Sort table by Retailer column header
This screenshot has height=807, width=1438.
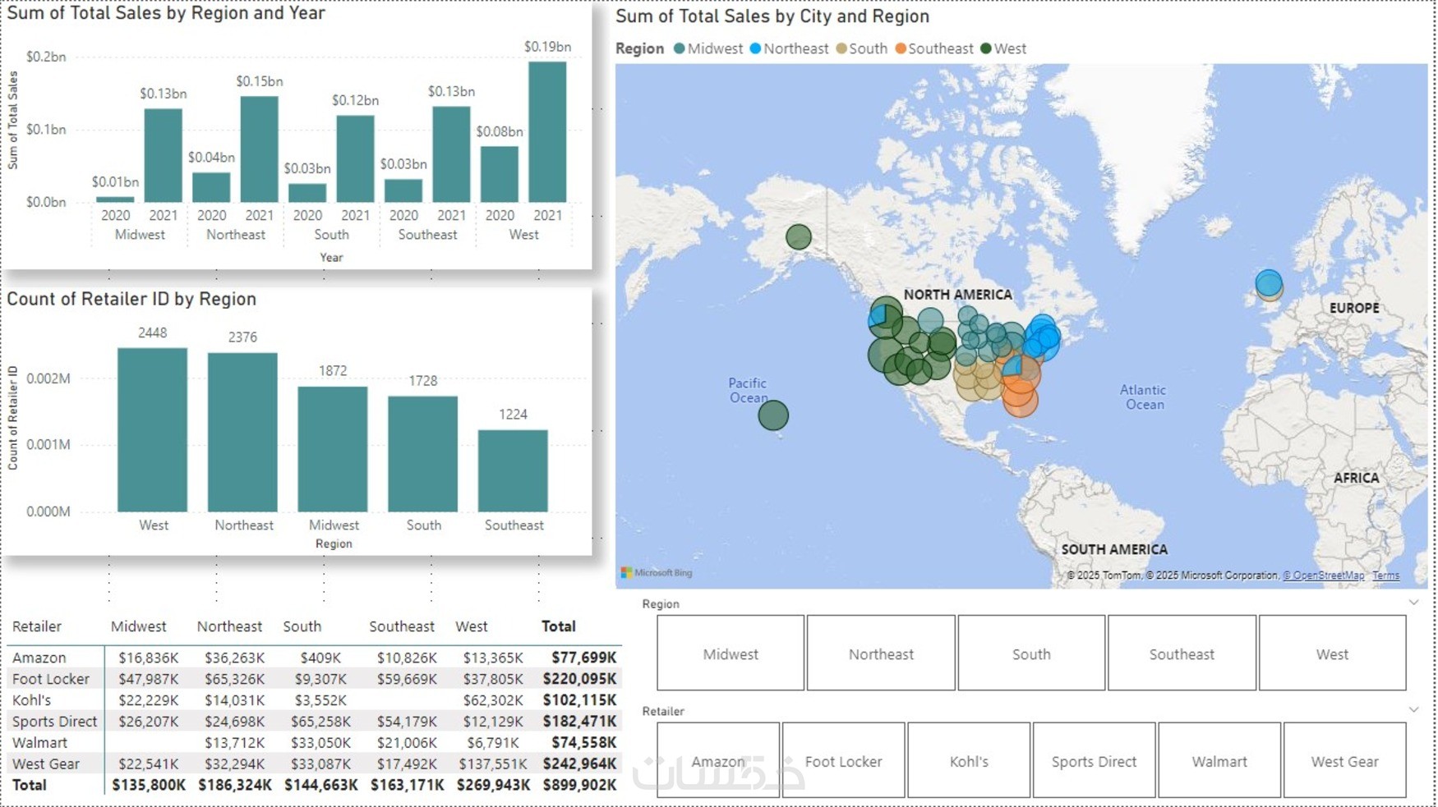coord(37,626)
